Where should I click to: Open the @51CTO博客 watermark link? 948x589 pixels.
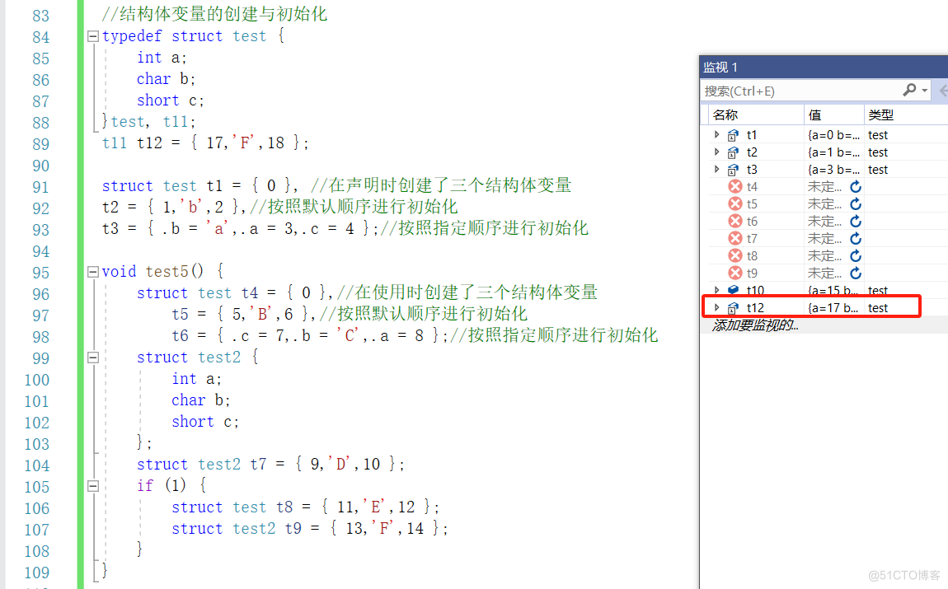(904, 576)
